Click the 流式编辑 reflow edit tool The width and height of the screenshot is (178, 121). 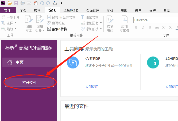tap(110, 24)
